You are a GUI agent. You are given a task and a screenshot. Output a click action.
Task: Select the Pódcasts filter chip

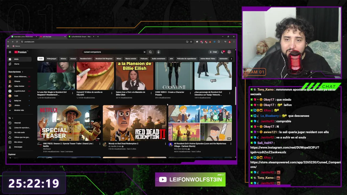(144, 58)
